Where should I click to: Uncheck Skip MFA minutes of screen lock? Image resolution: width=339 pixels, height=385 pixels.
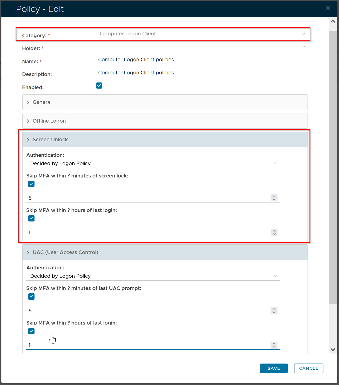(31, 184)
